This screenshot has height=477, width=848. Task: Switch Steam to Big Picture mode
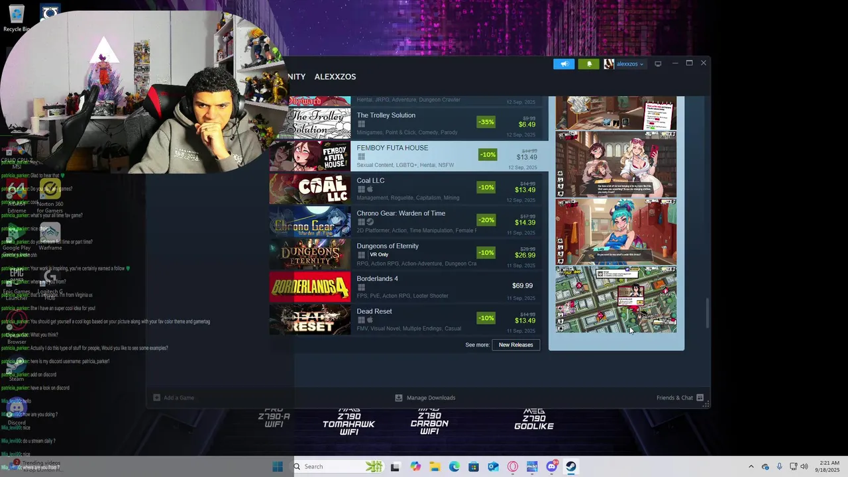tap(658, 64)
